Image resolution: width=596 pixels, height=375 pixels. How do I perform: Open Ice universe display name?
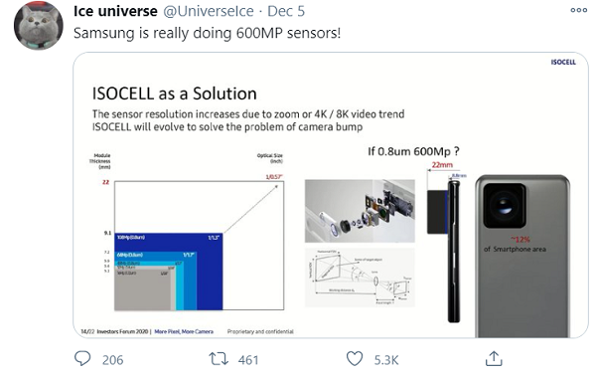pos(115,11)
